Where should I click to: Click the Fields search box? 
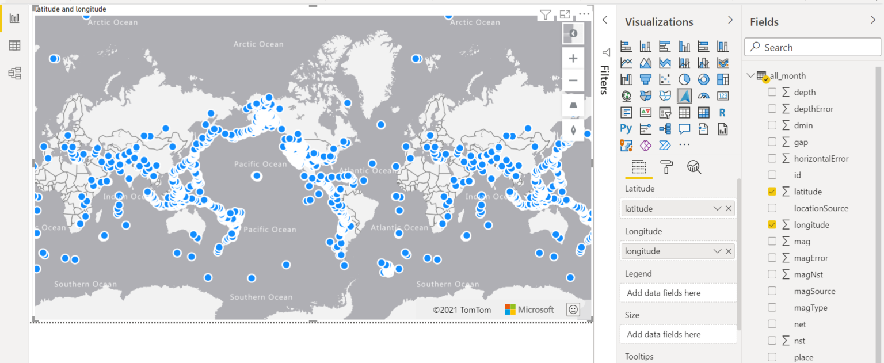click(811, 47)
